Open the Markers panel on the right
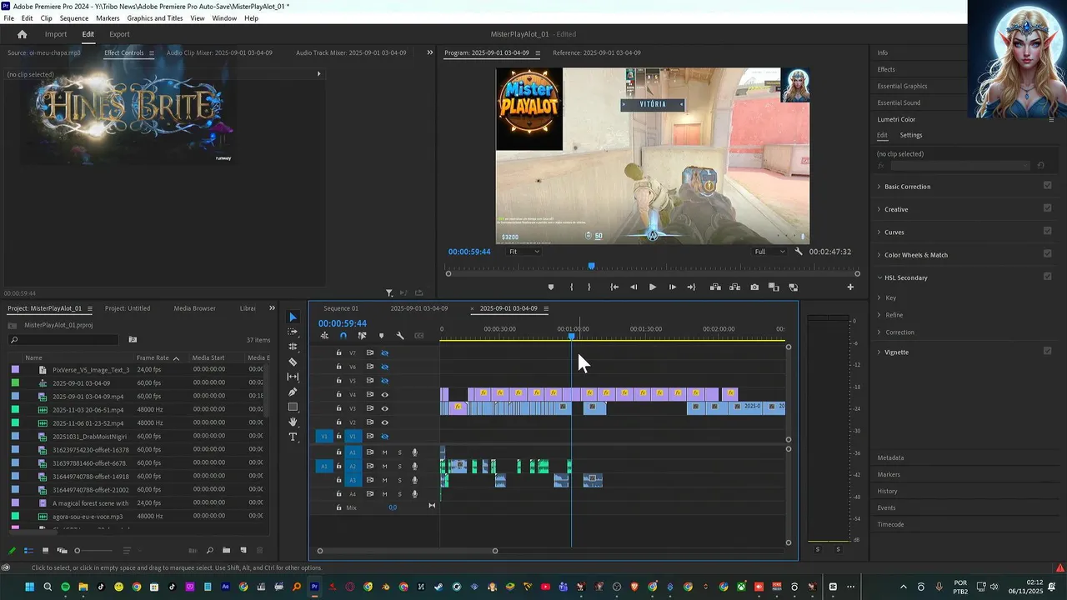The image size is (1067, 600). [x=889, y=474]
